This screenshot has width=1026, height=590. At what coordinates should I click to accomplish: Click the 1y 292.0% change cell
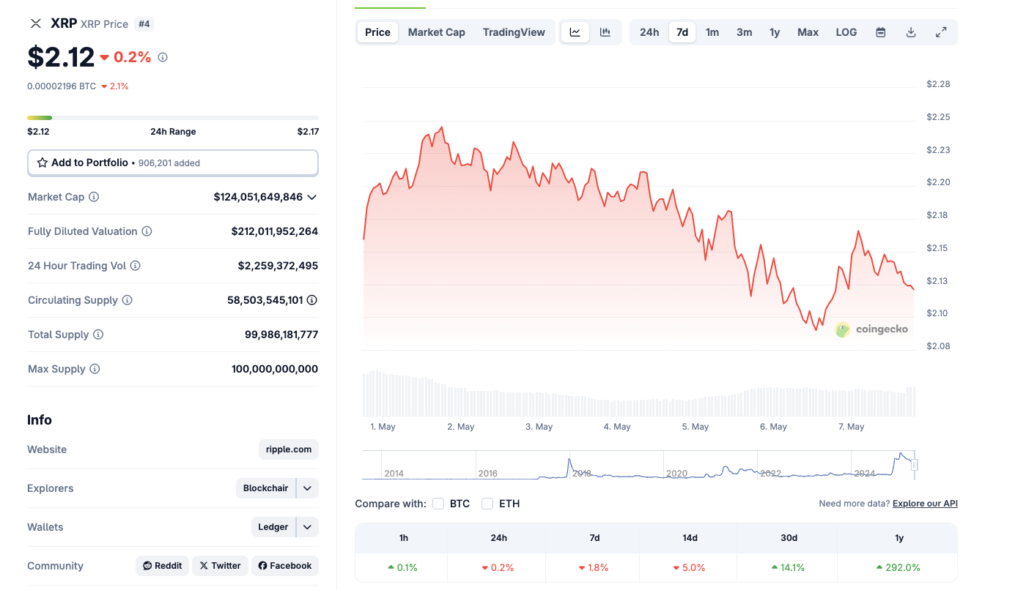[899, 567]
